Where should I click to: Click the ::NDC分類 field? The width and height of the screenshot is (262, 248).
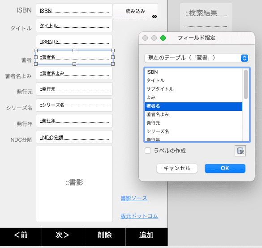click(x=74, y=137)
